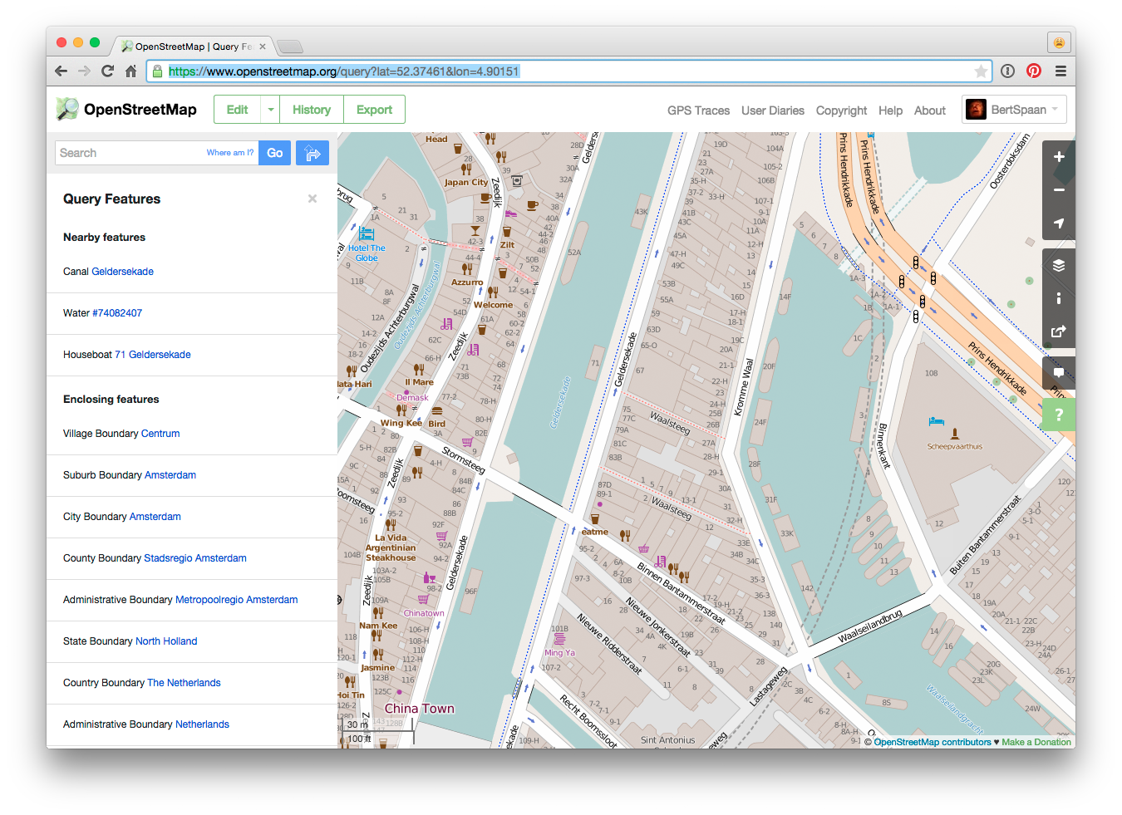Click the browser address bar URL

(x=343, y=71)
